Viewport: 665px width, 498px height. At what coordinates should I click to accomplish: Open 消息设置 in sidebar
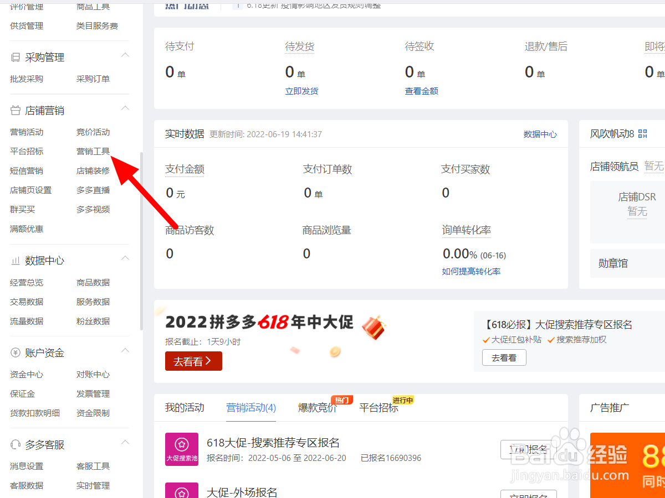[x=27, y=466]
